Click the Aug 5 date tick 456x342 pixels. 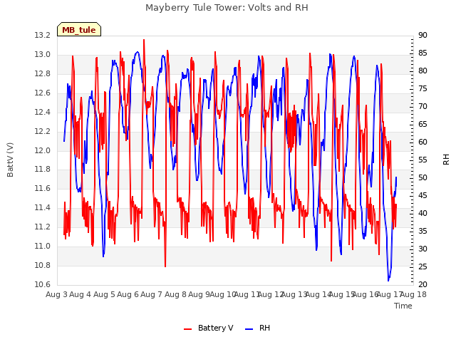[x=104, y=294]
